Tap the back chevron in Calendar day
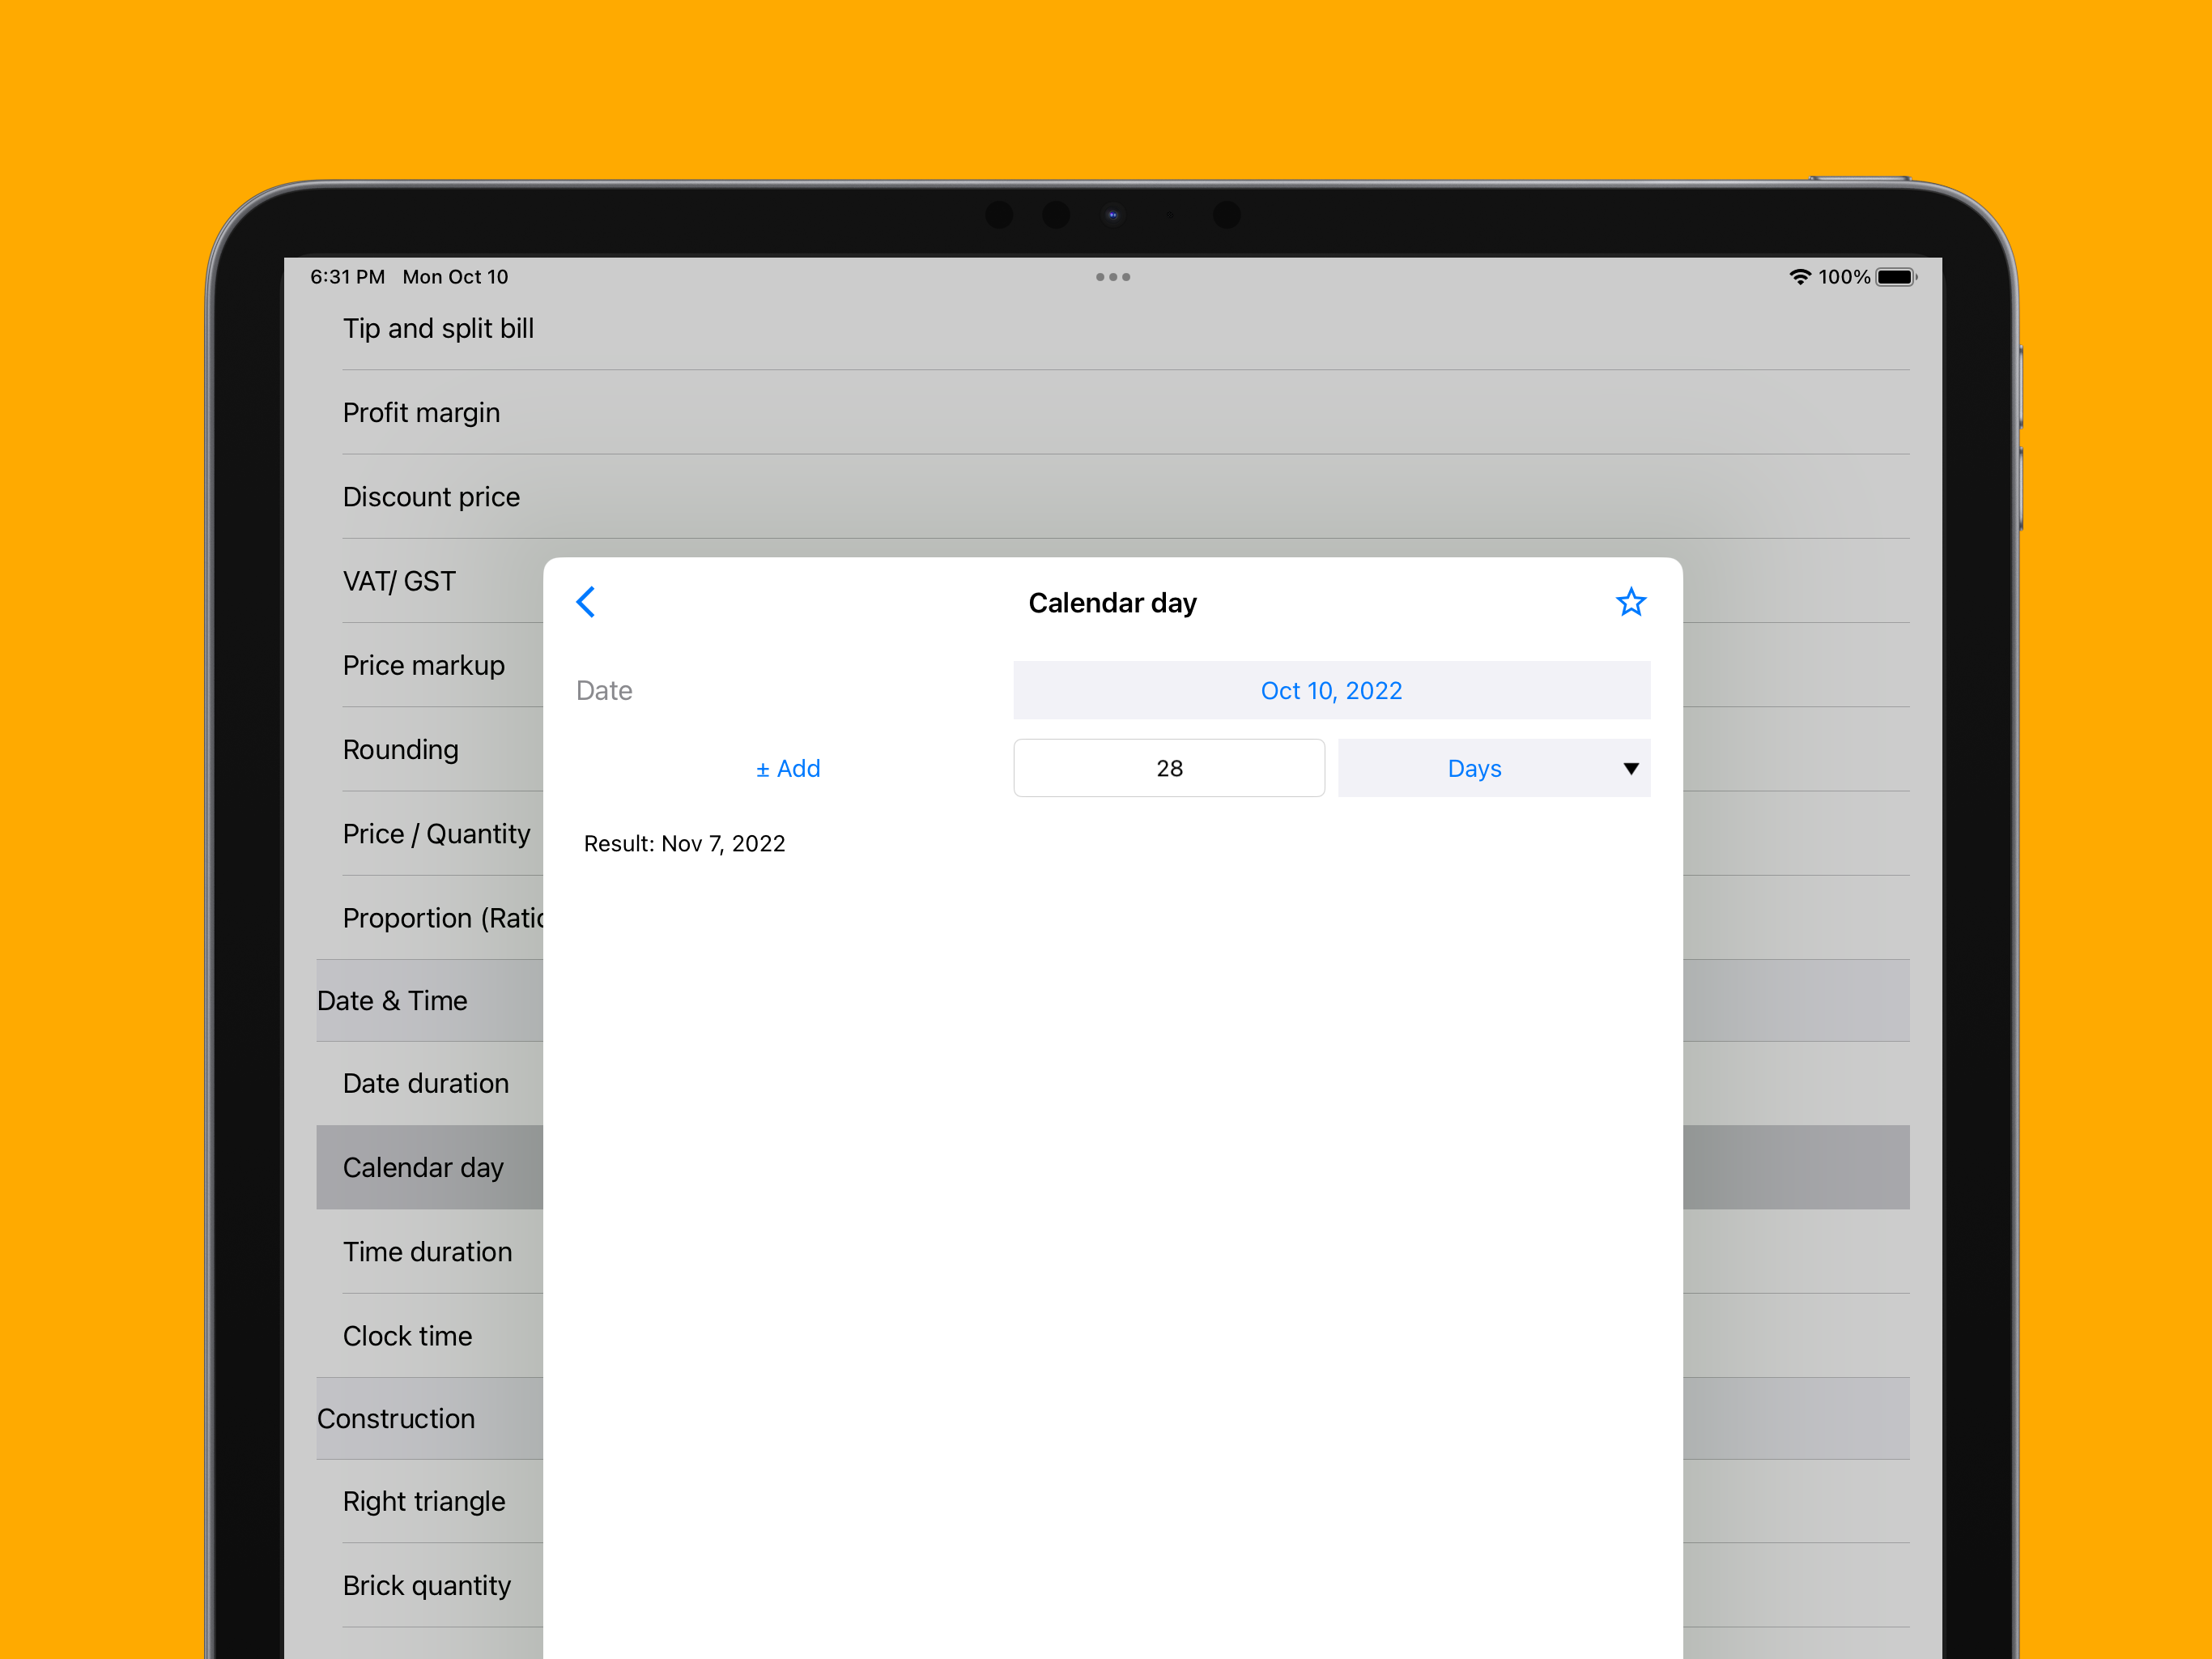Viewport: 2212px width, 1659px height. (586, 603)
